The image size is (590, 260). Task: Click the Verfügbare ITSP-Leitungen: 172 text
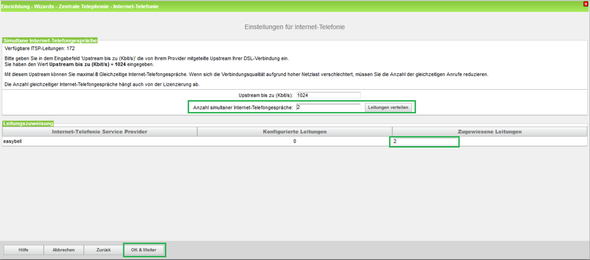(x=40, y=48)
